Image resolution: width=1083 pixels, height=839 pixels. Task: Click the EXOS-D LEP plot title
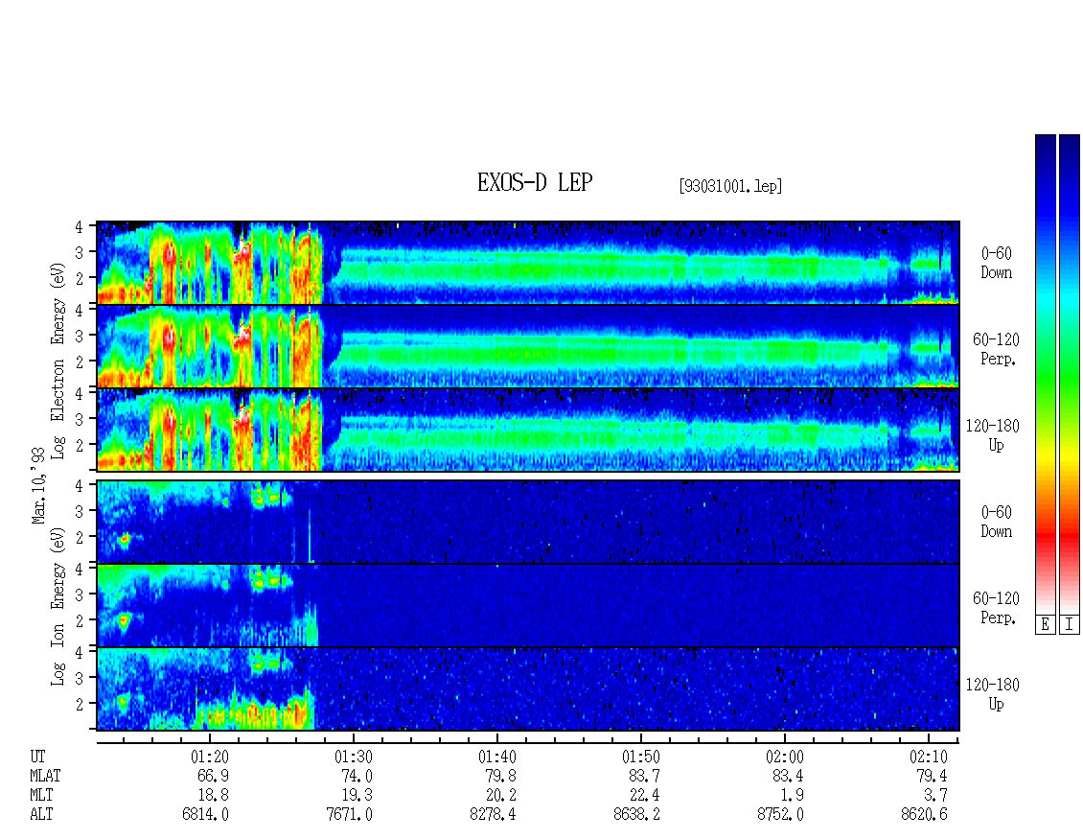tap(535, 182)
